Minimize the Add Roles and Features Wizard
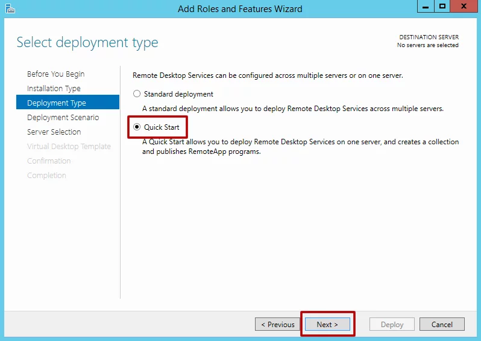This screenshot has height=341, width=481. click(x=424, y=7)
